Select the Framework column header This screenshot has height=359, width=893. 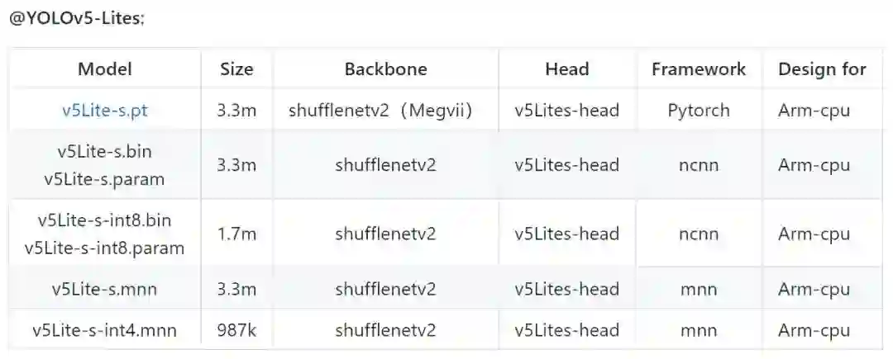pyautogui.click(x=699, y=69)
